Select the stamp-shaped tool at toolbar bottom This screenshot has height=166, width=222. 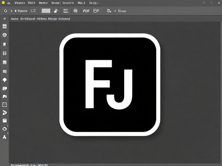[x=5, y=137]
